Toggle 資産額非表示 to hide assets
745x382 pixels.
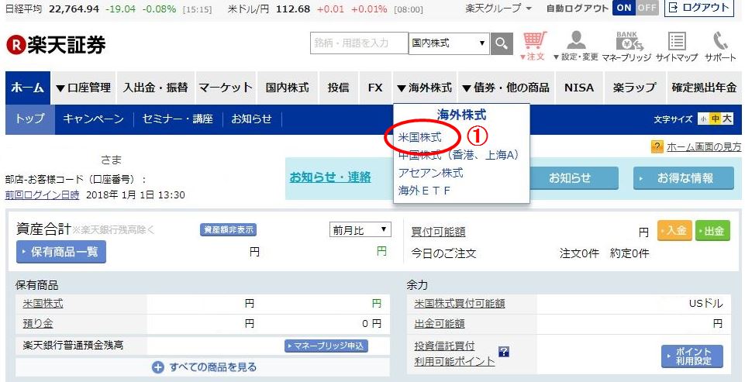click(228, 230)
